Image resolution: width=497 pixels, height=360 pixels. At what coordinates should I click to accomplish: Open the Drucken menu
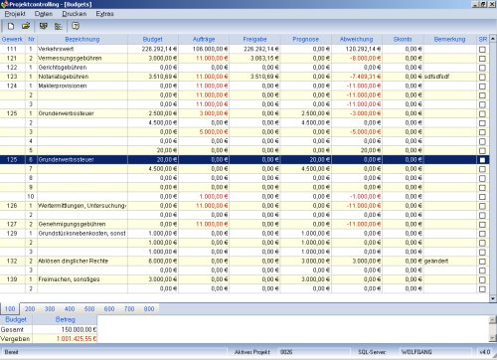point(75,14)
